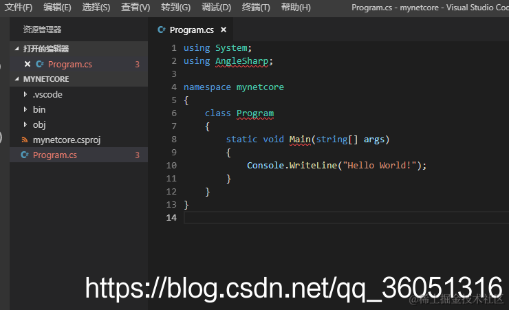This screenshot has width=509, height=310.
Task: Expand the .vscode folder arrow
Action: (25, 94)
